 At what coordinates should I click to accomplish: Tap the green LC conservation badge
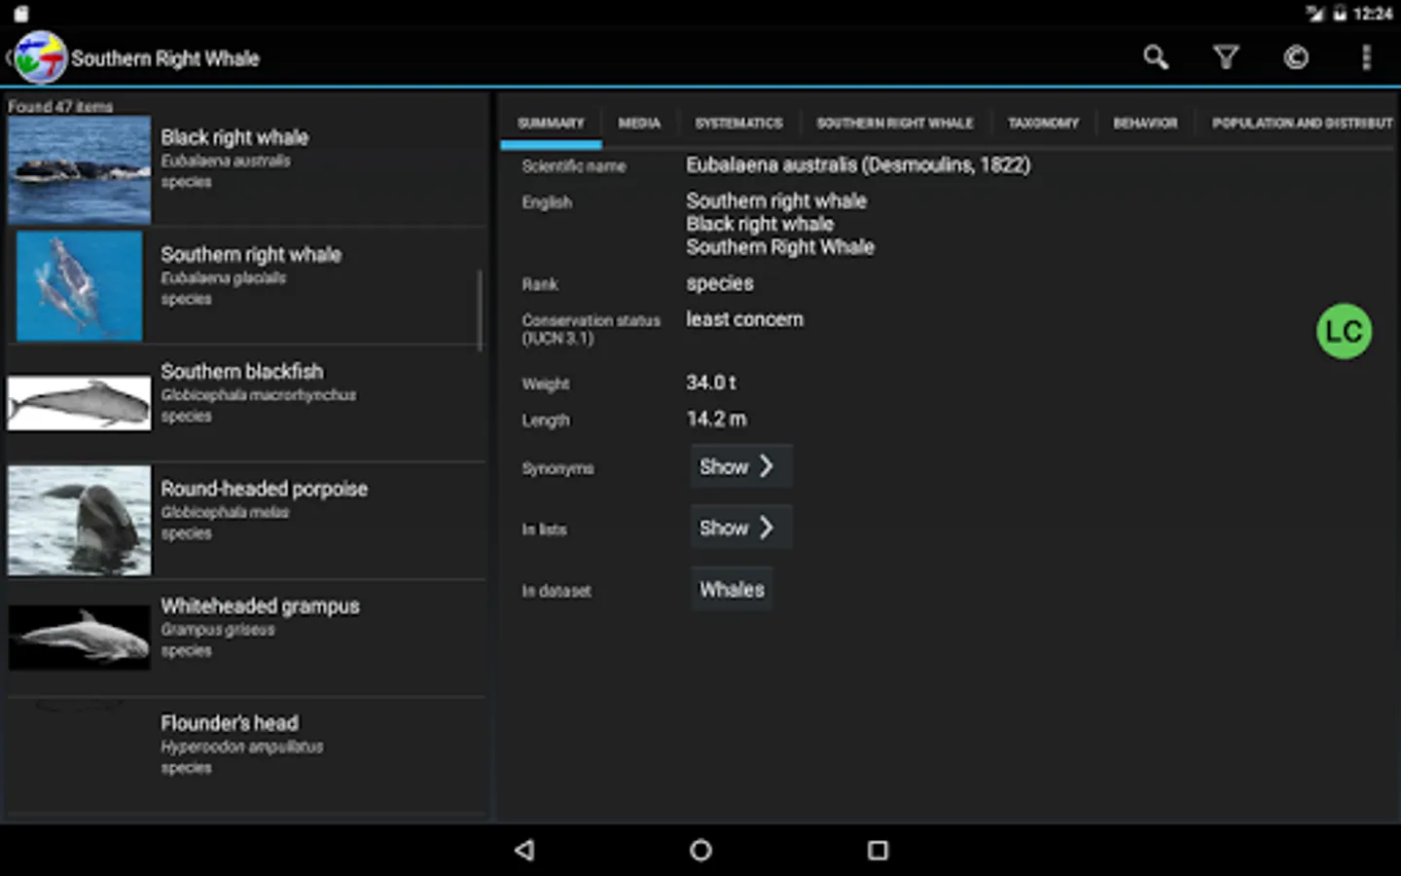click(1344, 331)
